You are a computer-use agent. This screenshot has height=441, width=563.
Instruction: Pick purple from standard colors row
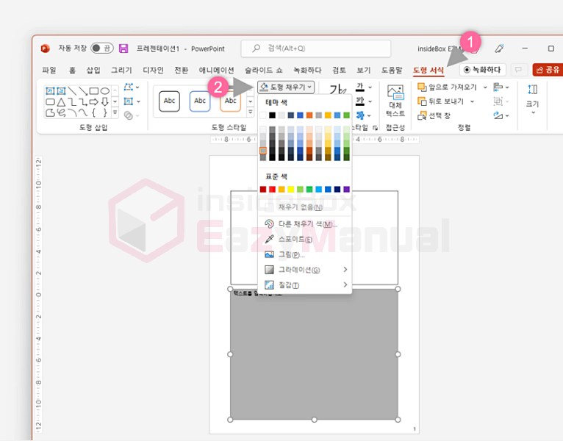click(346, 189)
